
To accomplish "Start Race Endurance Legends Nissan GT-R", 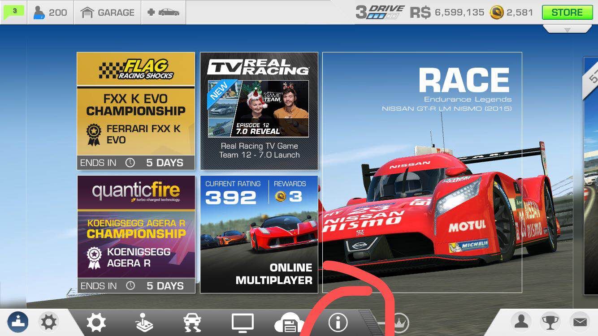I will click(x=422, y=172).
